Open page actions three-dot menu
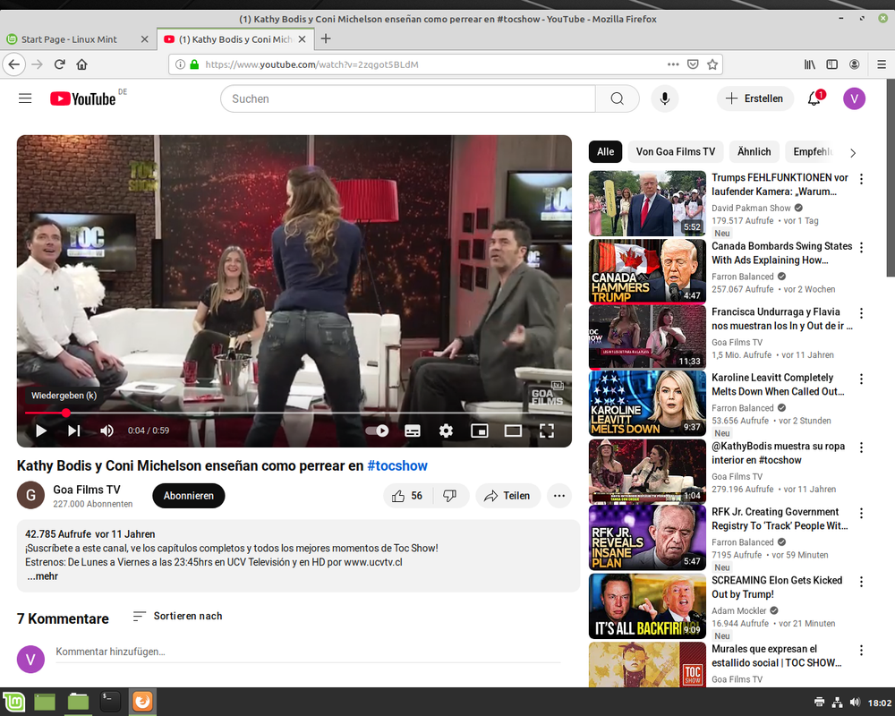The height and width of the screenshot is (716, 895). coord(673,64)
